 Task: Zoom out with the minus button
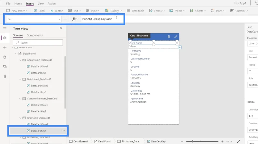click(x=182, y=141)
